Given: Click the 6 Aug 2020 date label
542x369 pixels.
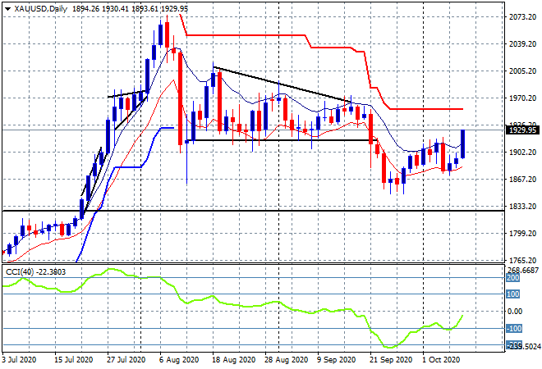Looking at the screenshot, I should (x=179, y=360).
